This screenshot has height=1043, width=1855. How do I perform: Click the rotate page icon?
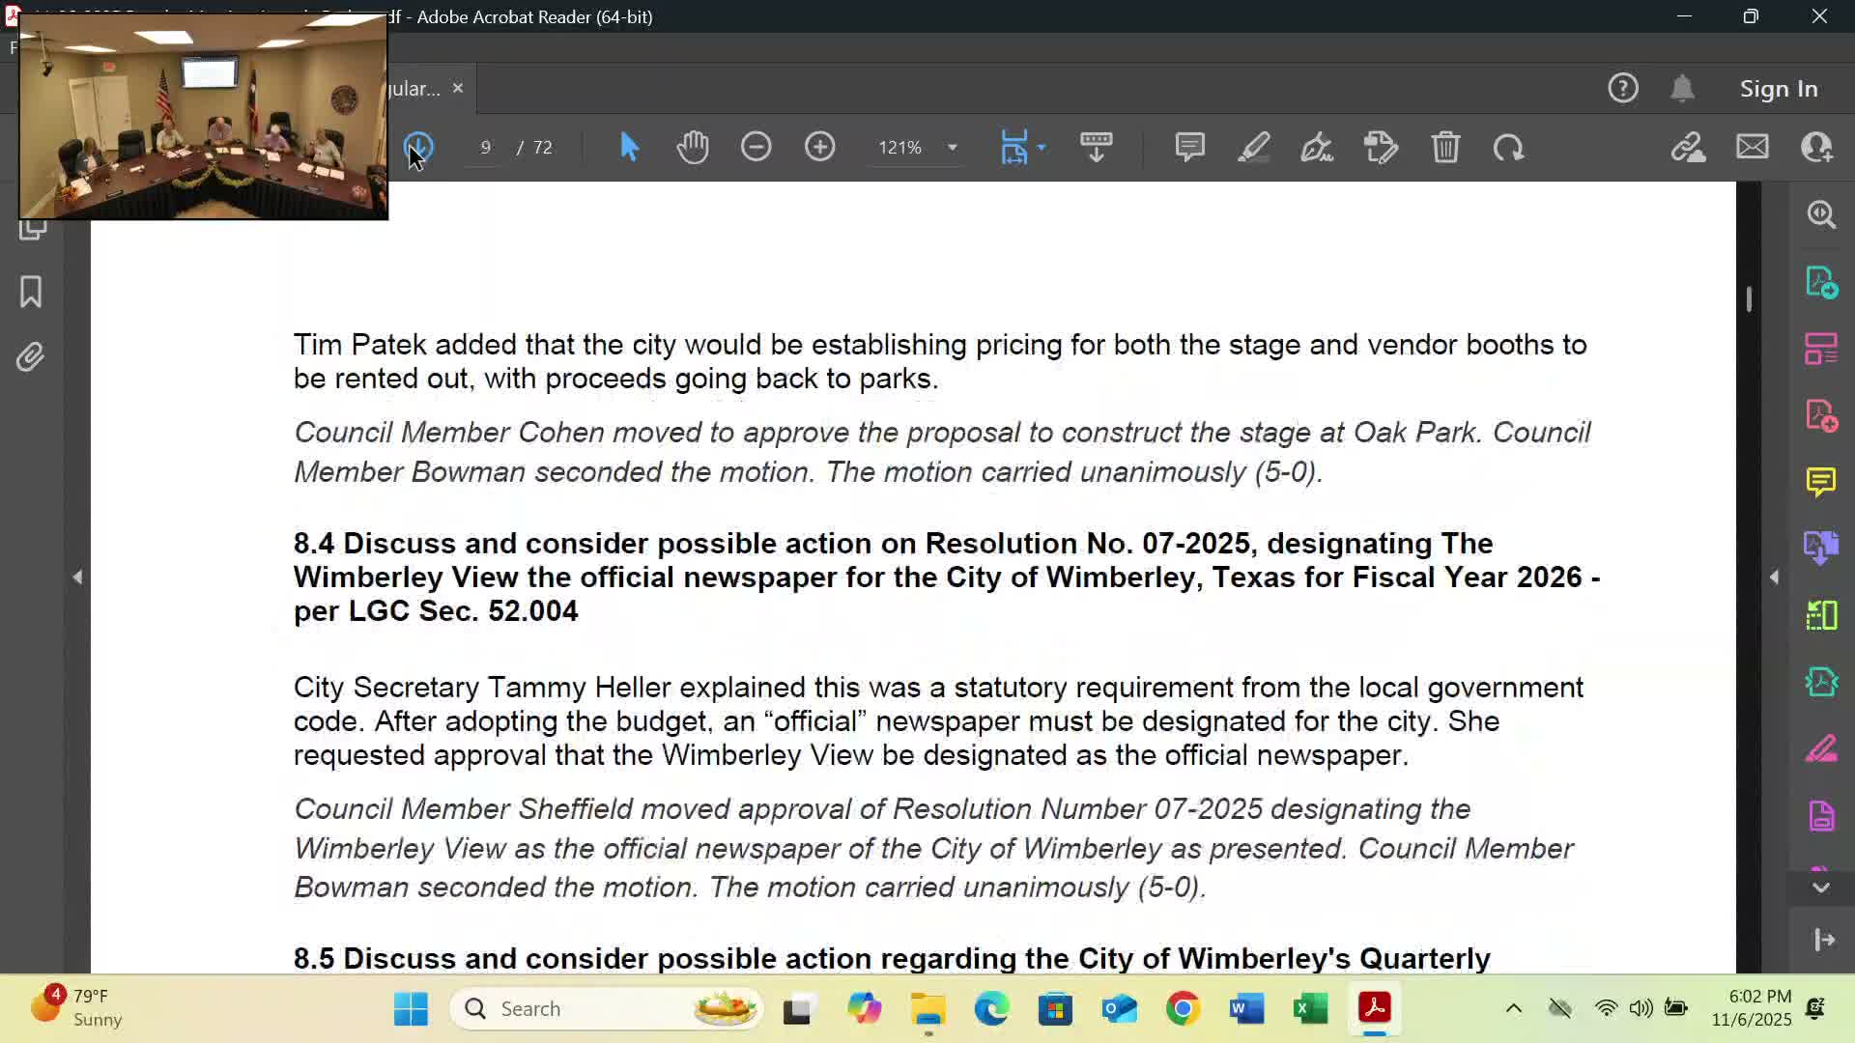(1508, 147)
